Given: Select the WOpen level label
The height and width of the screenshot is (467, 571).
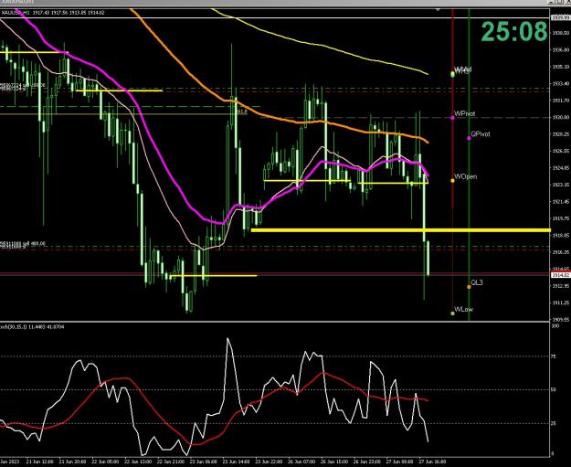Looking at the screenshot, I should coord(466,176).
